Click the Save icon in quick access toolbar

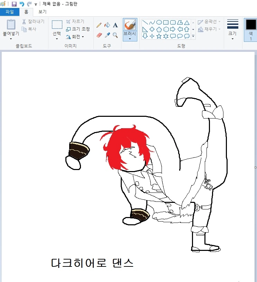click(14, 4)
